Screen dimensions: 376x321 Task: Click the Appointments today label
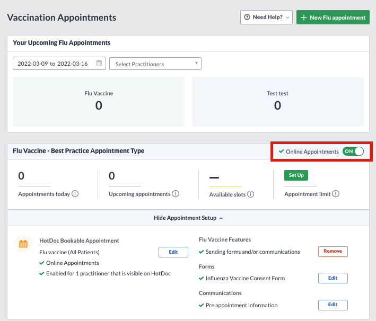44,194
